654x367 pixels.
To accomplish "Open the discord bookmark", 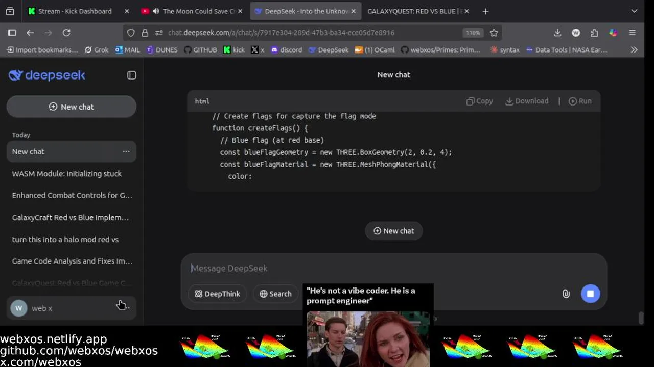I will click(x=286, y=50).
